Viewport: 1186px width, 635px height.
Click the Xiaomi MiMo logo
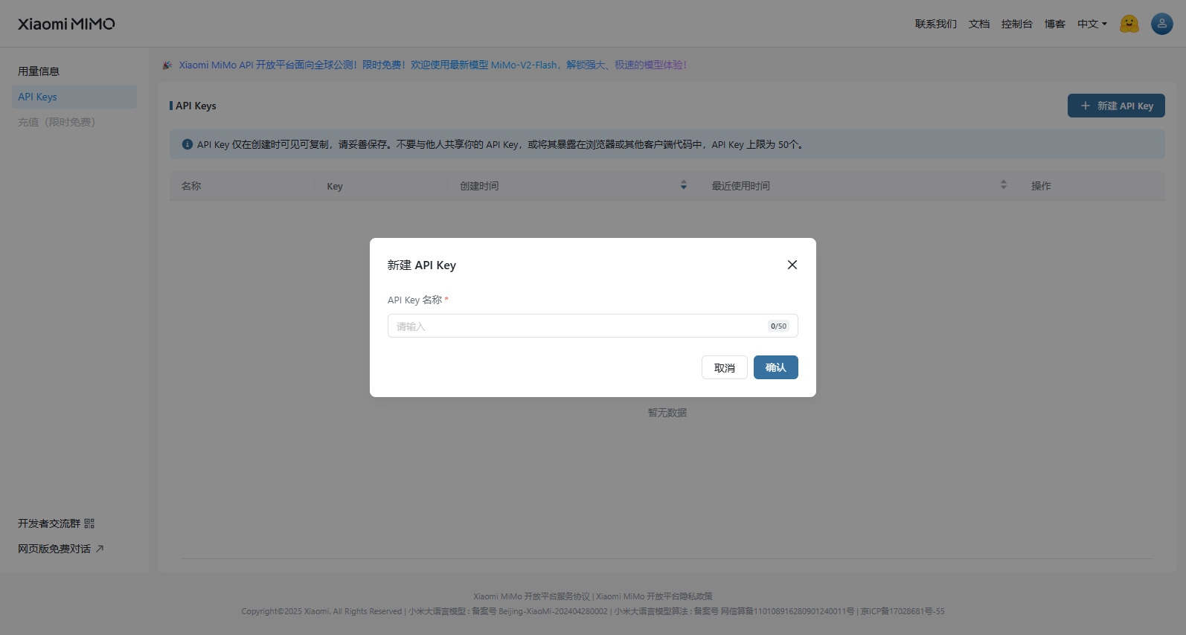[x=66, y=24]
